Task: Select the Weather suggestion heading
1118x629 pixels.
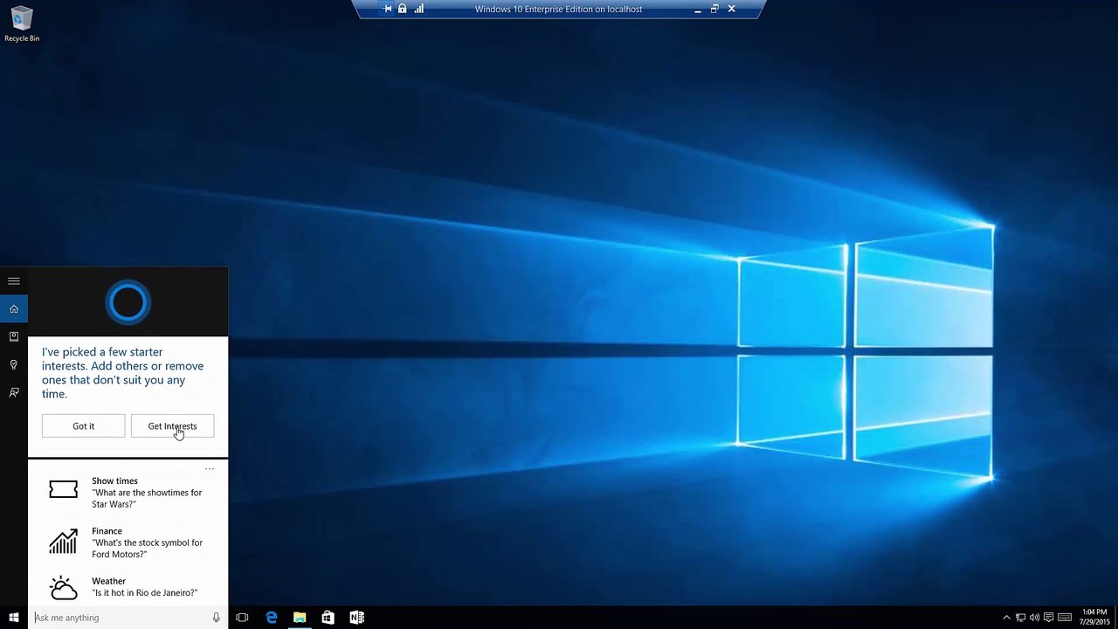Action: click(x=108, y=581)
